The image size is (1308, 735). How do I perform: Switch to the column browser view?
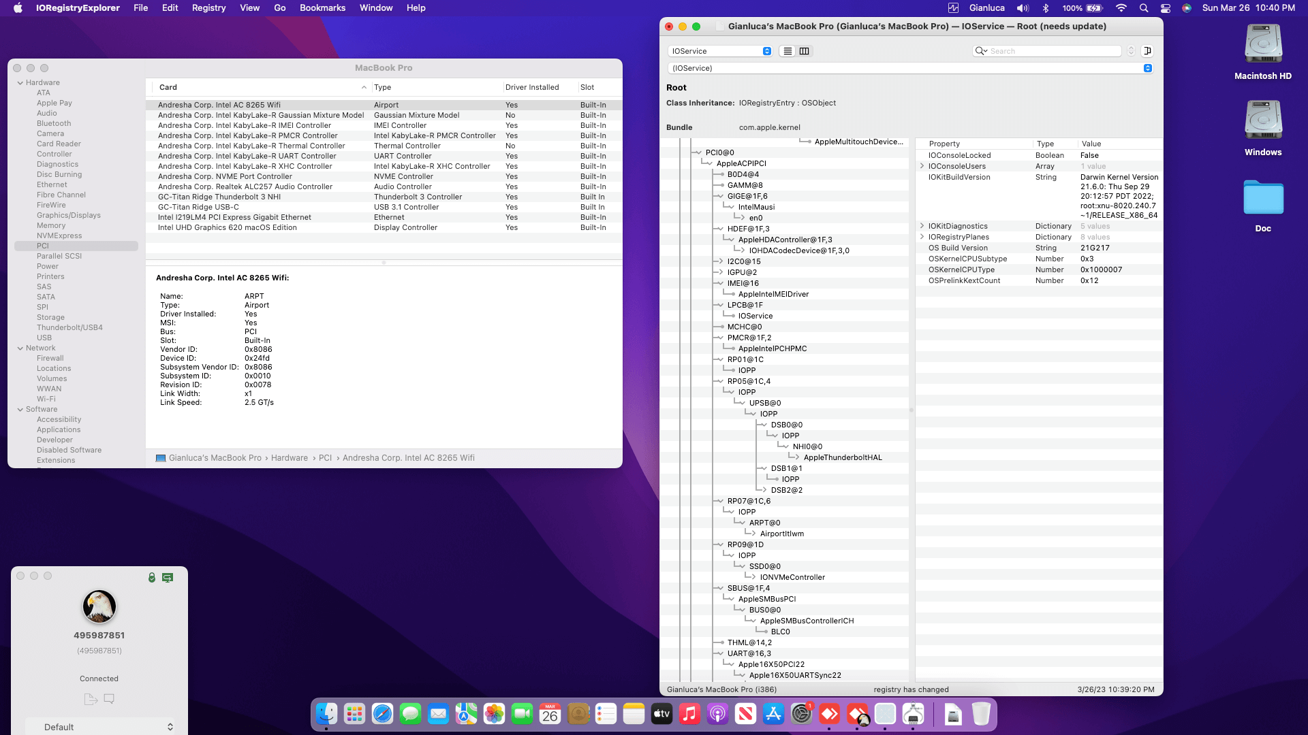[x=804, y=51]
